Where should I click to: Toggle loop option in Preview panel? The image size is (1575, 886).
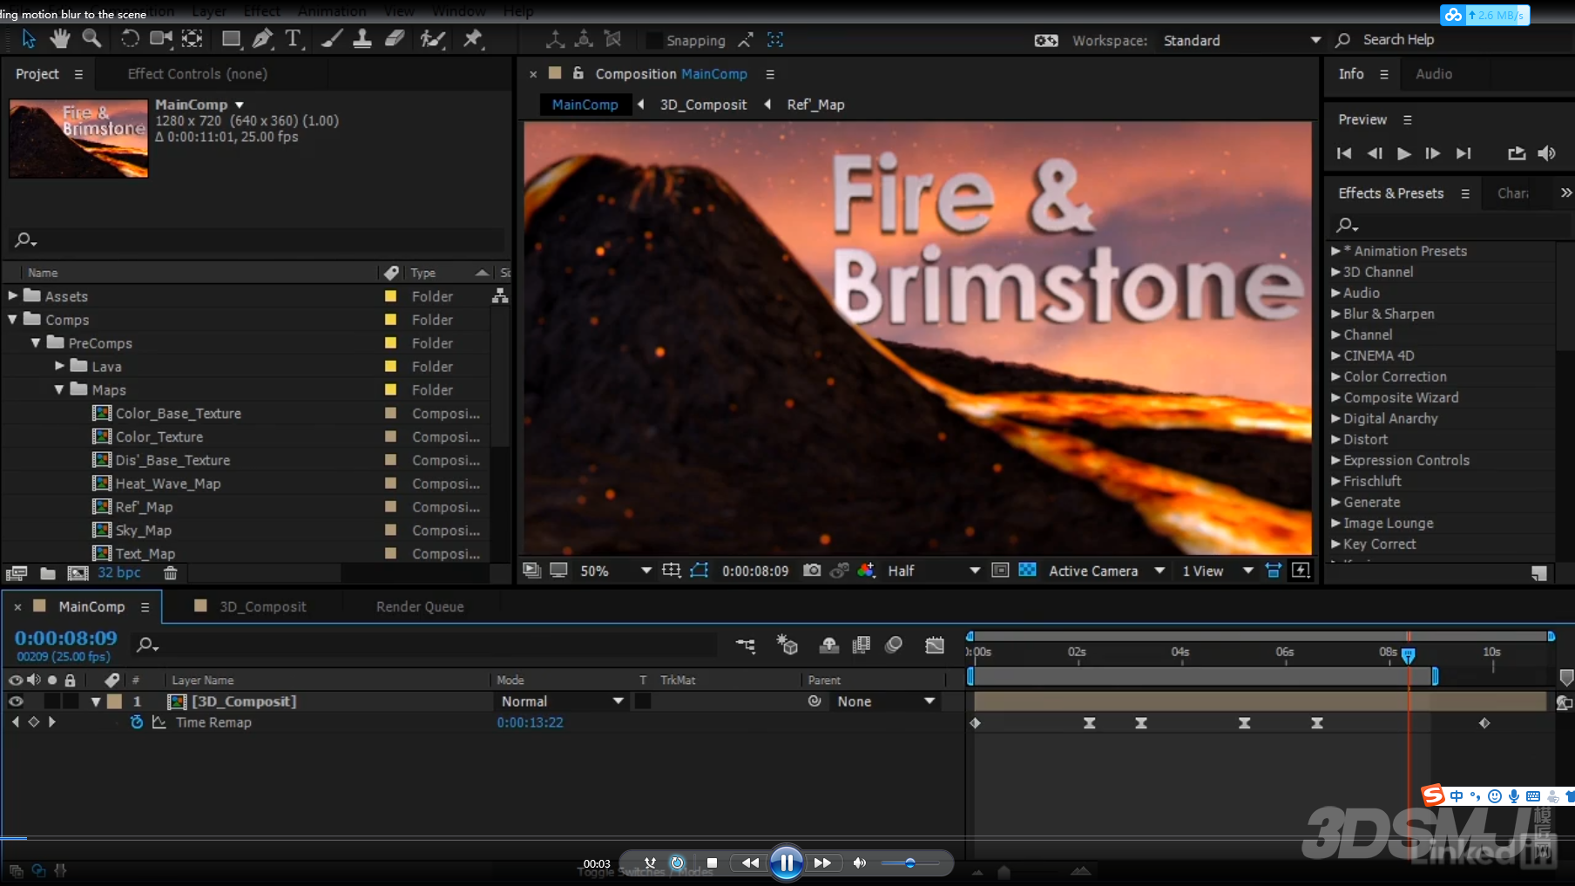(x=1517, y=153)
